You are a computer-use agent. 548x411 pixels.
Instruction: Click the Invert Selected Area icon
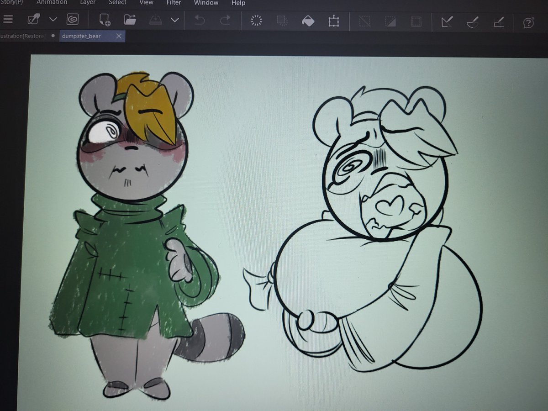pos(390,21)
